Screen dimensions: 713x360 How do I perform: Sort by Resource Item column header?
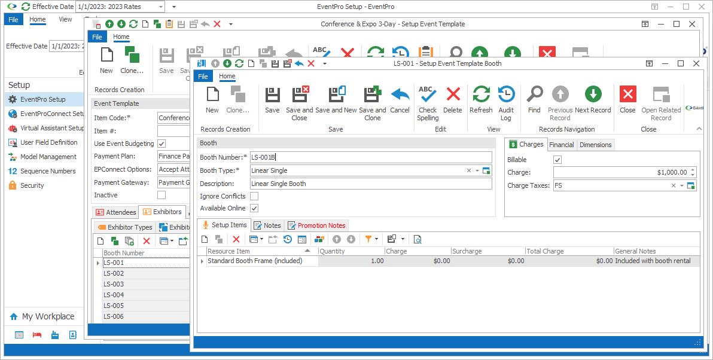262,251
